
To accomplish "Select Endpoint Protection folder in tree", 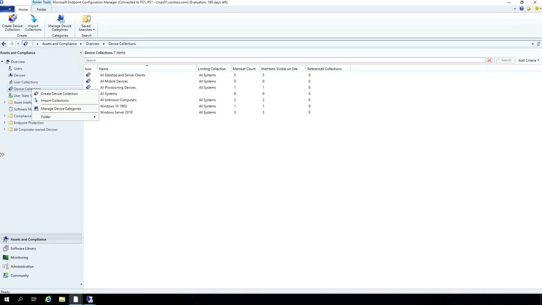I will coord(28,123).
